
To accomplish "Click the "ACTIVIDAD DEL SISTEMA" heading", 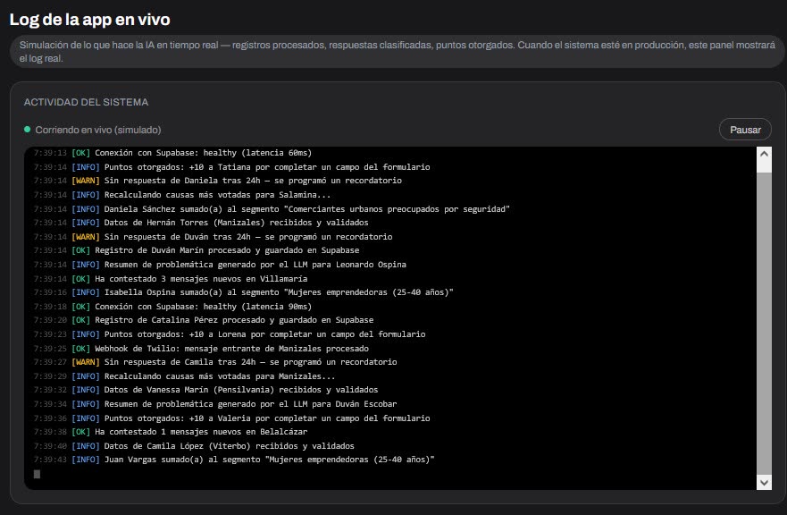I will 87,102.
